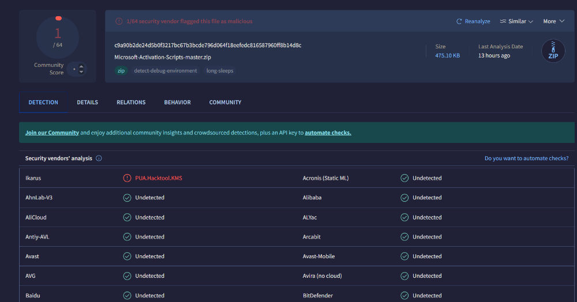Click the detection score circle showing 1 / 64

coord(57,37)
